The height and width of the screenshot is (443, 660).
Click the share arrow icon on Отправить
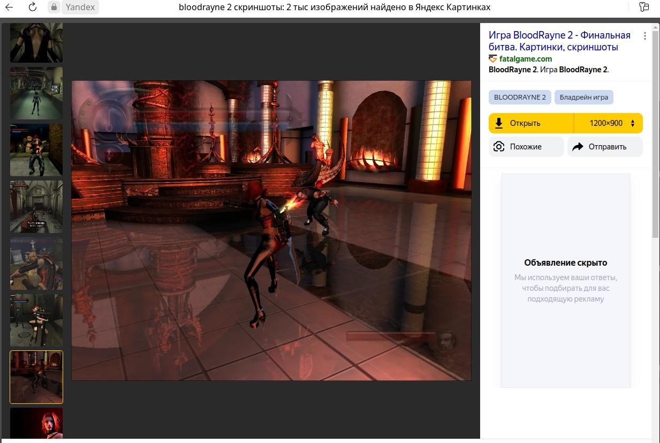(578, 147)
